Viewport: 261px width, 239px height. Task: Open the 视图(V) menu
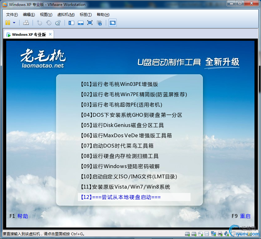pos(46,15)
